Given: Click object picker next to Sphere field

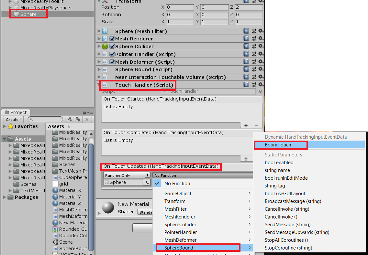Looking at the screenshot, I should pos(148,182).
